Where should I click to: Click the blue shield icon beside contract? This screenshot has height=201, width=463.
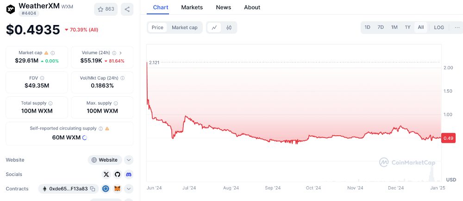point(106,189)
